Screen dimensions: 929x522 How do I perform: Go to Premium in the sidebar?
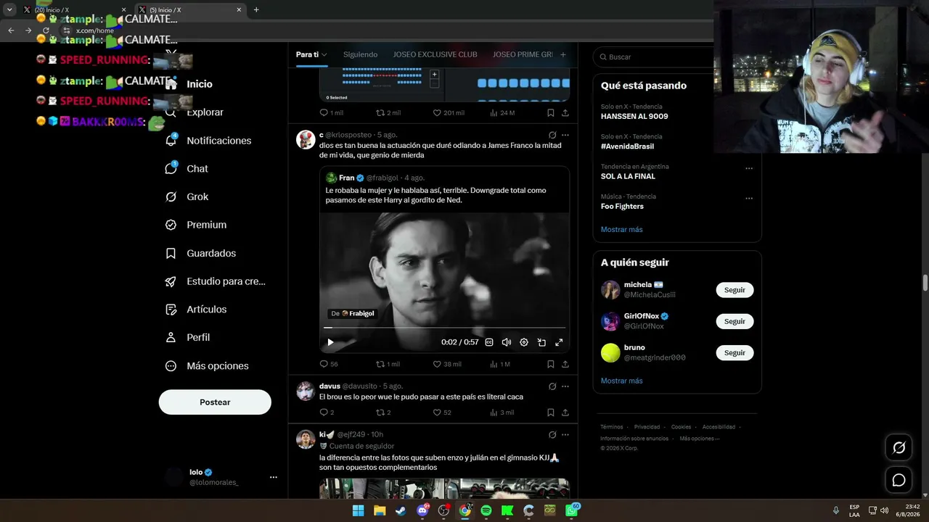[x=196, y=225]
